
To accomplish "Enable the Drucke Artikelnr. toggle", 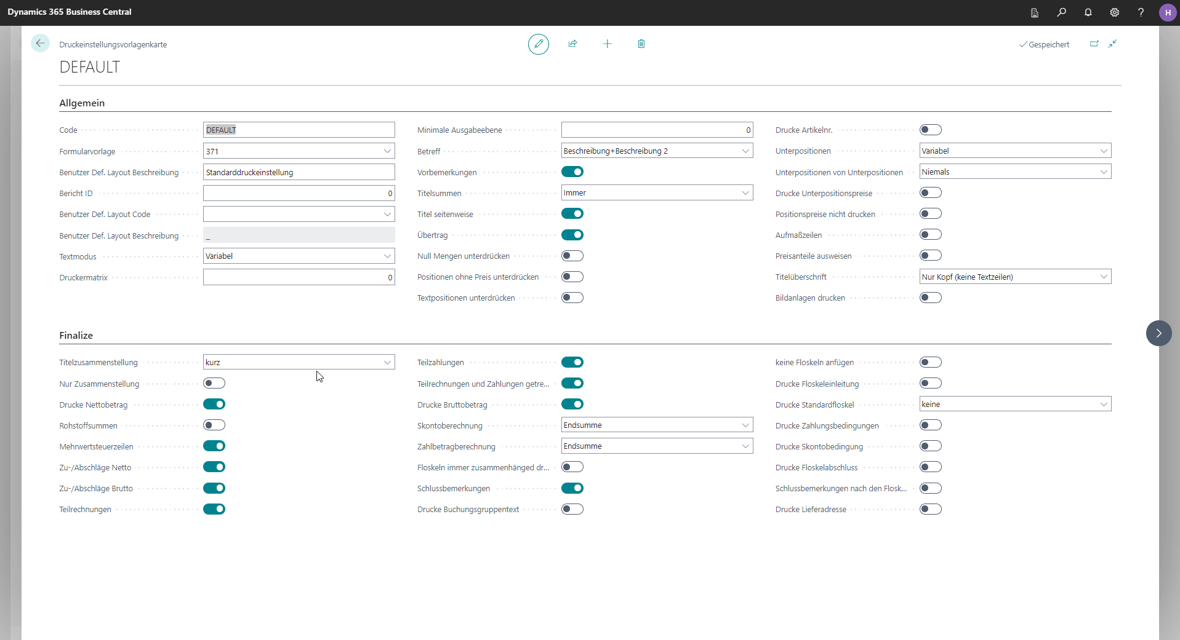I will pos(930,130).
